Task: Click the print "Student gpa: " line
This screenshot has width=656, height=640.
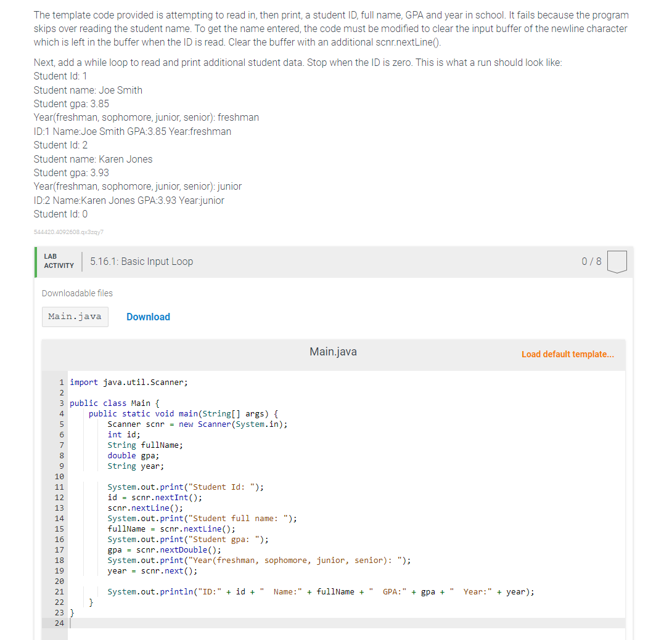Action: 188,539
